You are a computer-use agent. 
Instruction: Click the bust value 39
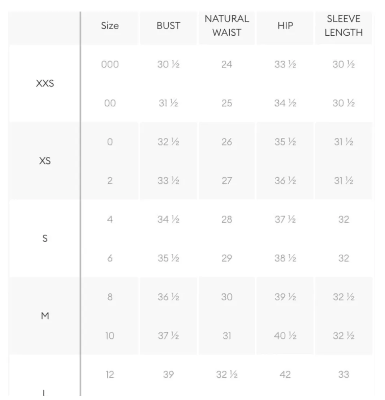click(x=168, y=374)
